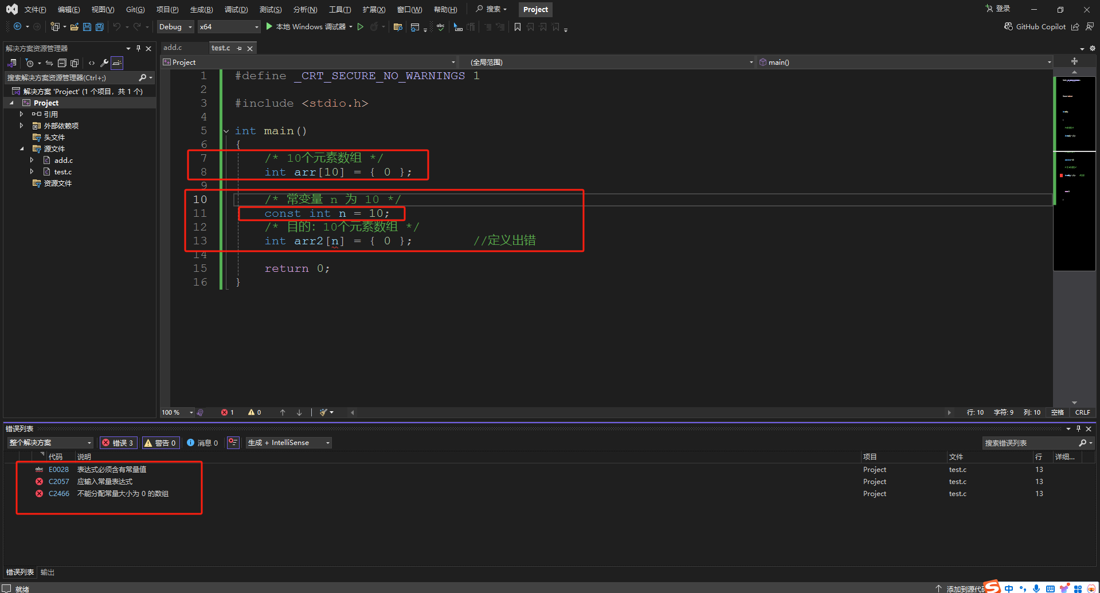Select test.c in Solution Explorer tree
Image resolution: width=1100 pixels, height=593 pixels.
(x=62, y=172)
